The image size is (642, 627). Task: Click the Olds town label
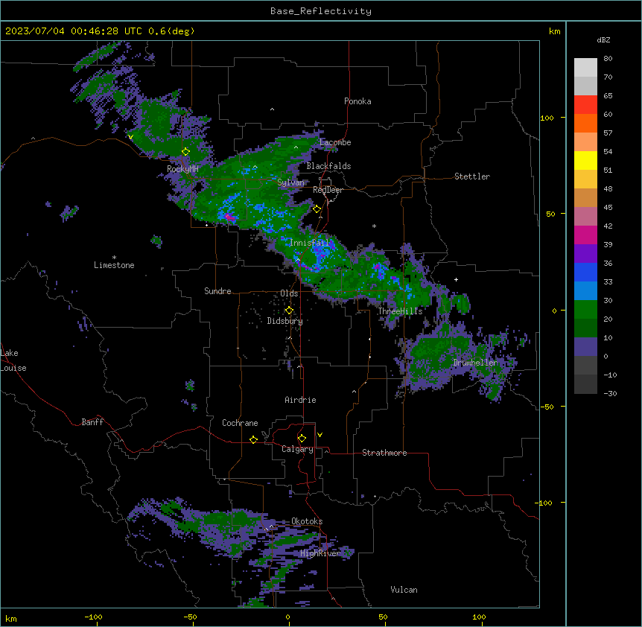tap(289, 293)
